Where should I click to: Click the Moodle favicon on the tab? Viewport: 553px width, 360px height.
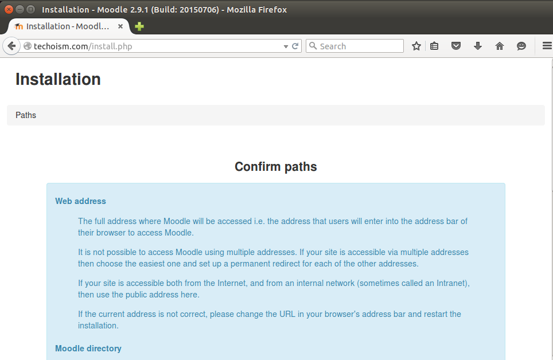pos(19,26)
